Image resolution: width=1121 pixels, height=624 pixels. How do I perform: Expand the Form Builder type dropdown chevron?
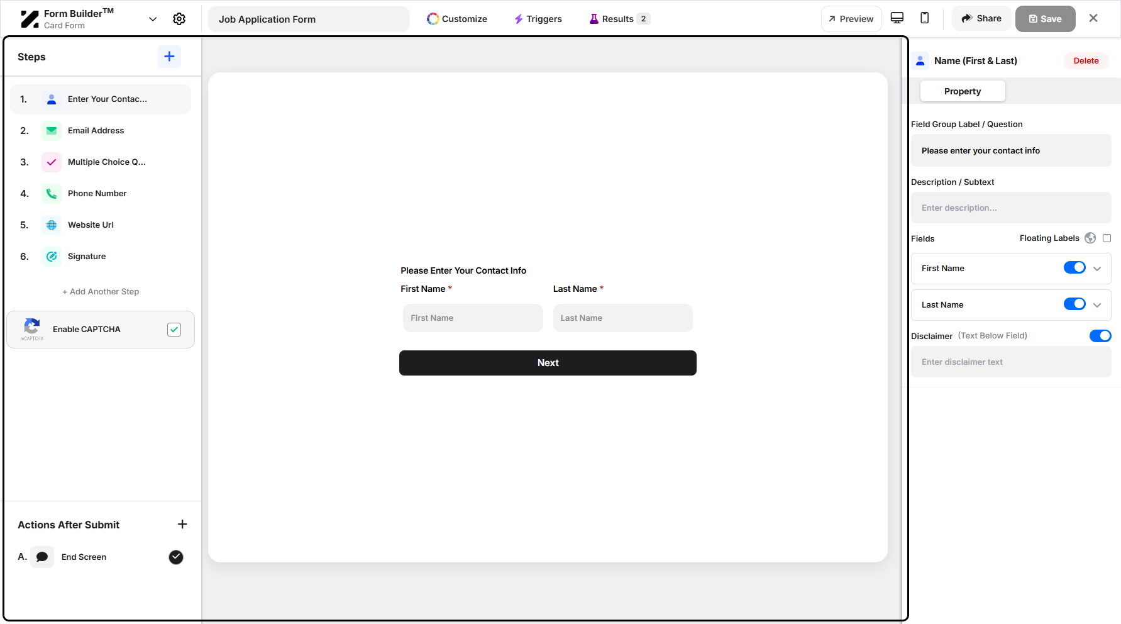tap(153, 19)
